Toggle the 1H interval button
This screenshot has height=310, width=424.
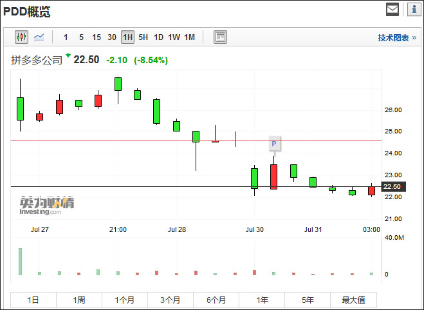[x=127, y=37]
